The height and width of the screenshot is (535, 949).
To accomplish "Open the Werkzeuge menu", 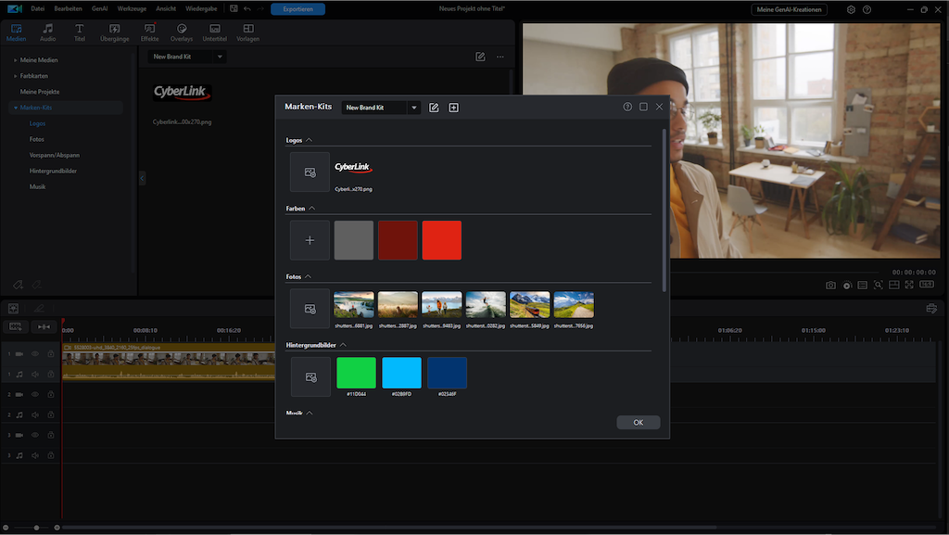I will [132, 8].
